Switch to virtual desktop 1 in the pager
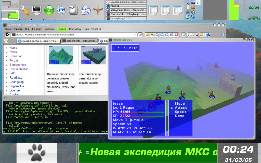The height and width of the screenshot is (163, 261). click(x=10, y=5)
